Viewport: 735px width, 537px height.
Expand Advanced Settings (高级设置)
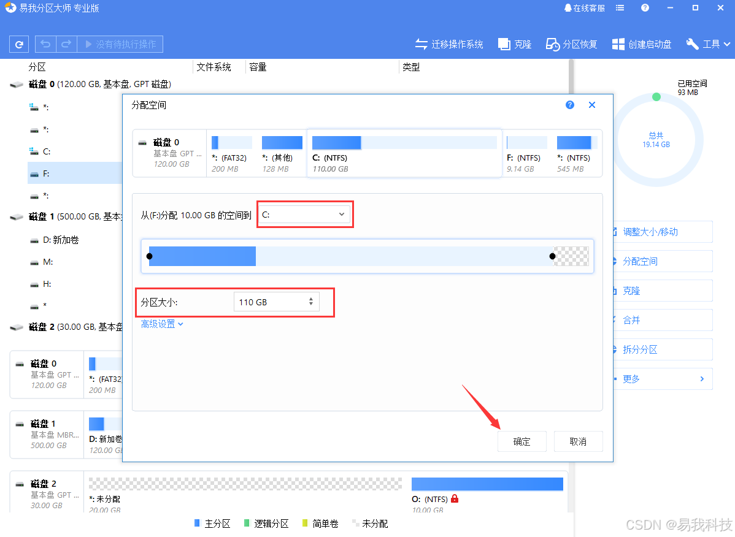pos(162,324)
